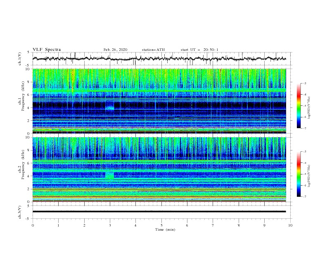The height and width of the screenshot is (253, 327).
Task: Click time axis tick label "3"
Action: [x=110, y=225]
